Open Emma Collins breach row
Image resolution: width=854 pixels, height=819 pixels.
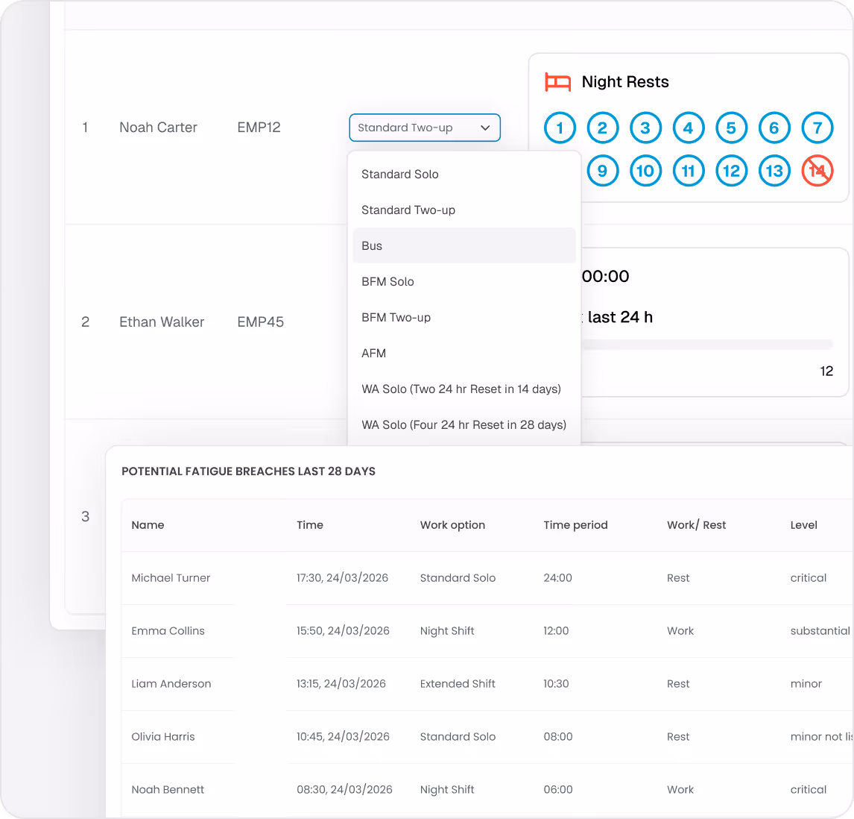[487, 631]
